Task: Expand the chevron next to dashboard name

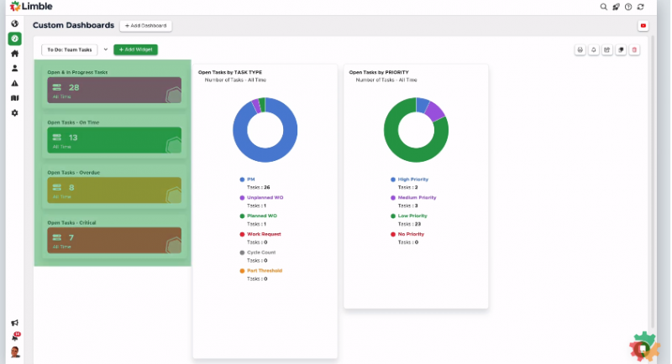Action: (106, 49)
